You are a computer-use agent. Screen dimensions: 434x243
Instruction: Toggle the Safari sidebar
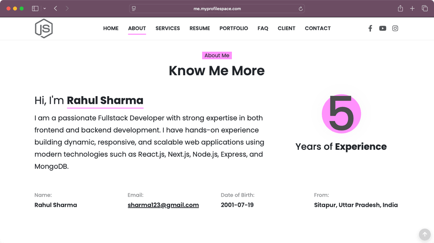click(x=35, y=9)
